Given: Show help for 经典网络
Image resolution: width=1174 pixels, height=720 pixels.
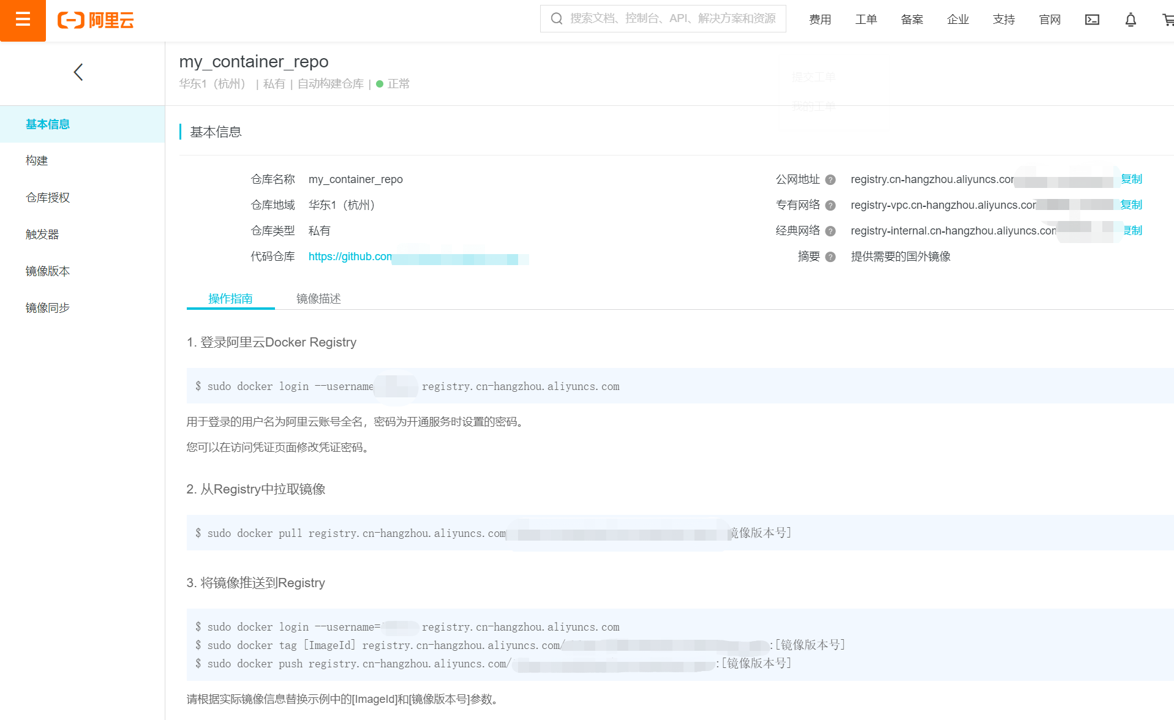Looking at the screenshot, I should point(830,231).
